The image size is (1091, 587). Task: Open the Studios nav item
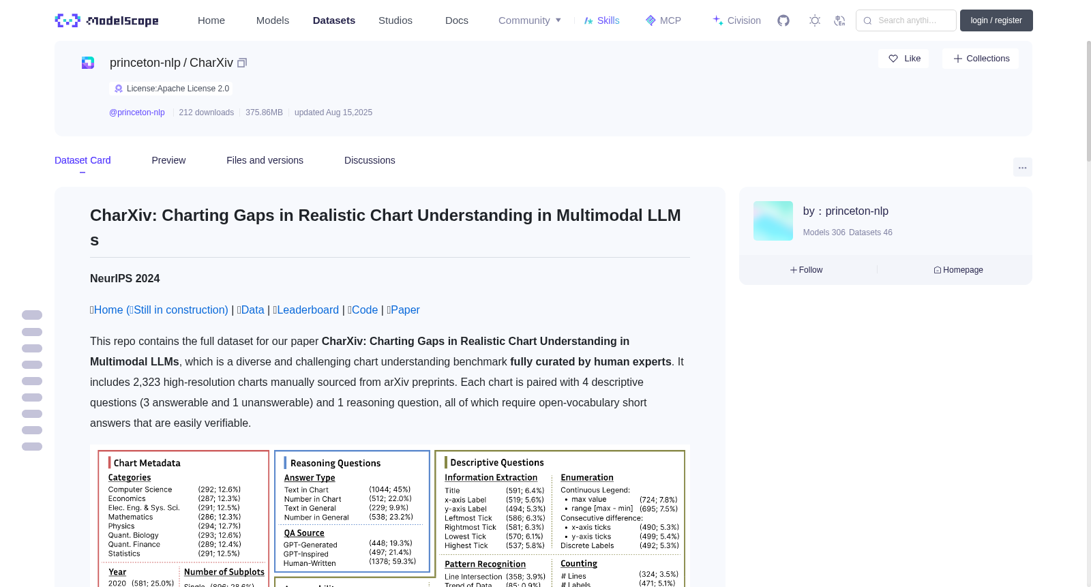(x=395, y=20)
